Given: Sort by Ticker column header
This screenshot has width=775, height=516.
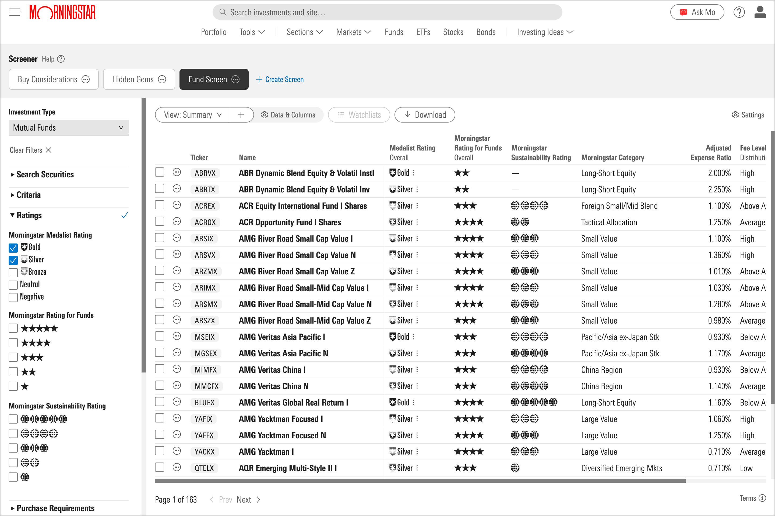Looking at the screenshot, I should (199, 158).
